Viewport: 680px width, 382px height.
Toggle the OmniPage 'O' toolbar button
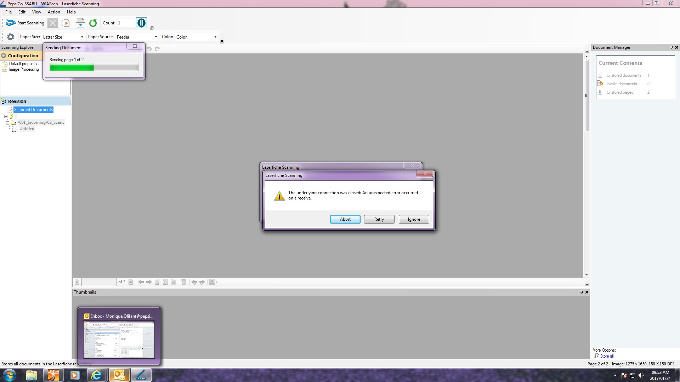tap(141, 23)
